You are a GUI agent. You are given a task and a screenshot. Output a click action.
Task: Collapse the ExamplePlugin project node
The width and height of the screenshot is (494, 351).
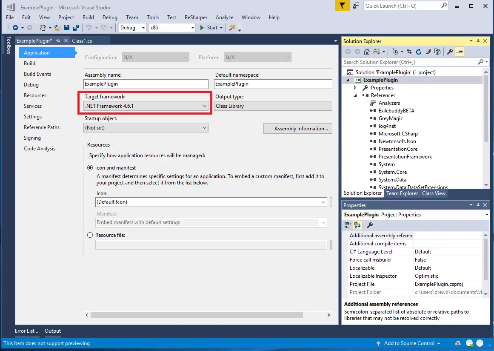[348, 80]
